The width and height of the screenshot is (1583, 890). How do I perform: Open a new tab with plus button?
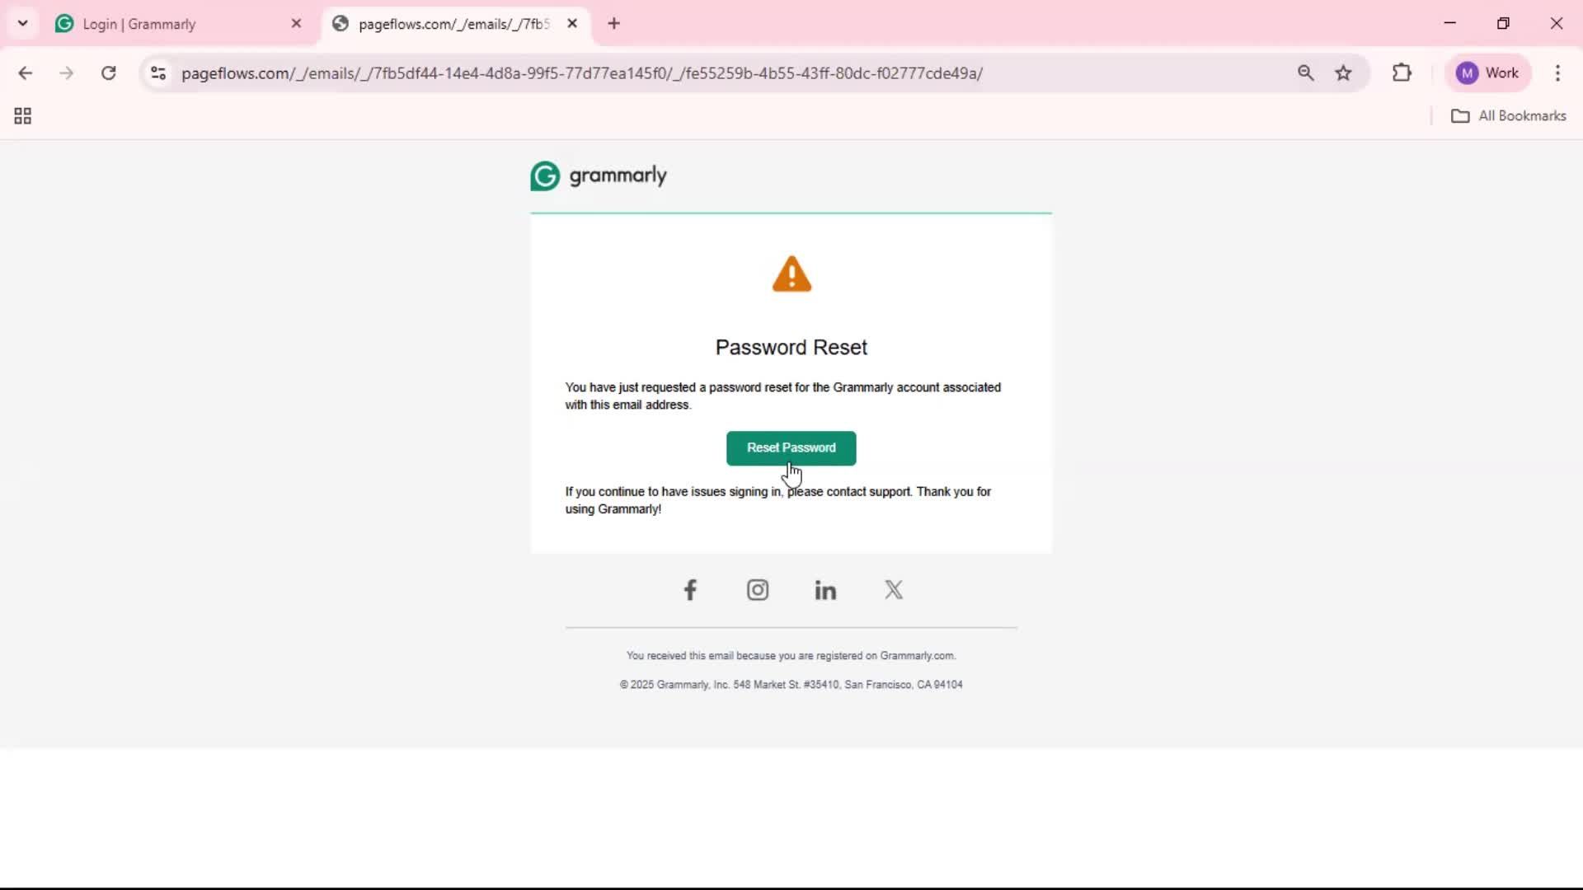click(613, 24)
